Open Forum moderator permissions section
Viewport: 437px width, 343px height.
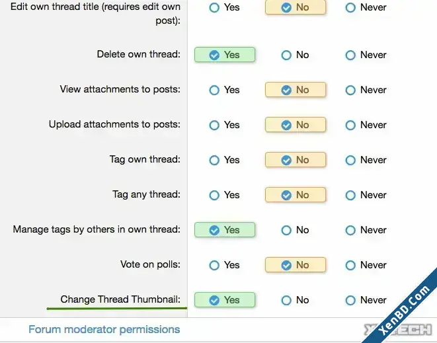pos(104,329)
